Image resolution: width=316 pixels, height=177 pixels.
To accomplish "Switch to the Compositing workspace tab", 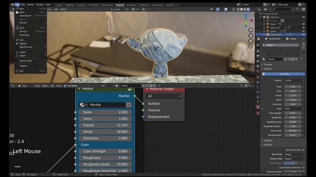I will pos(157,5).
